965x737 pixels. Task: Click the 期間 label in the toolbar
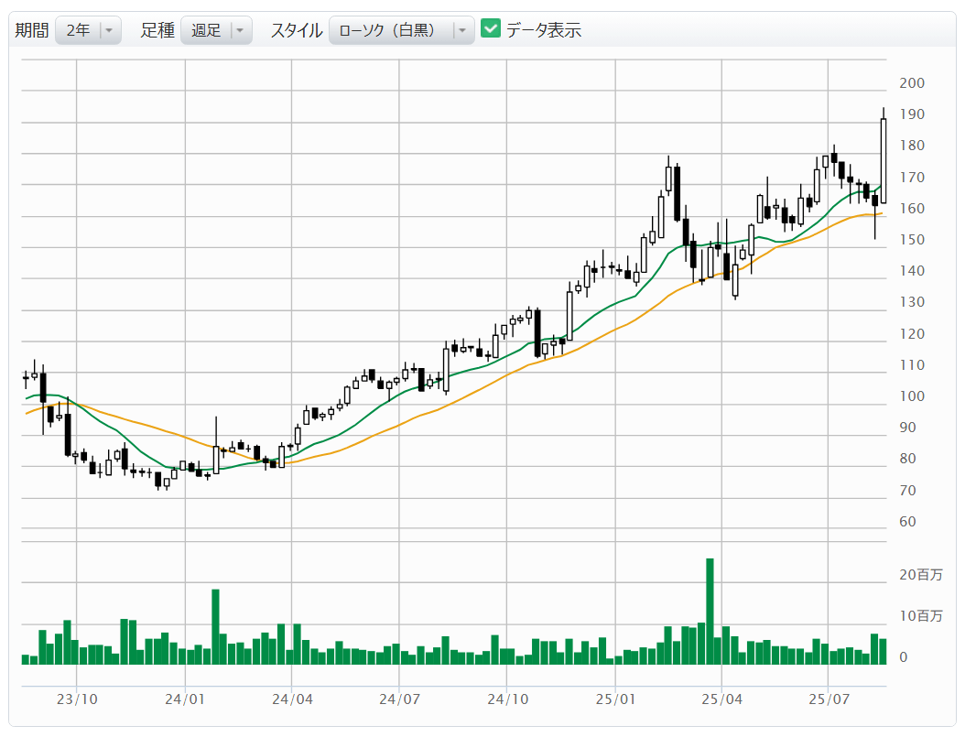coord(31,30)
